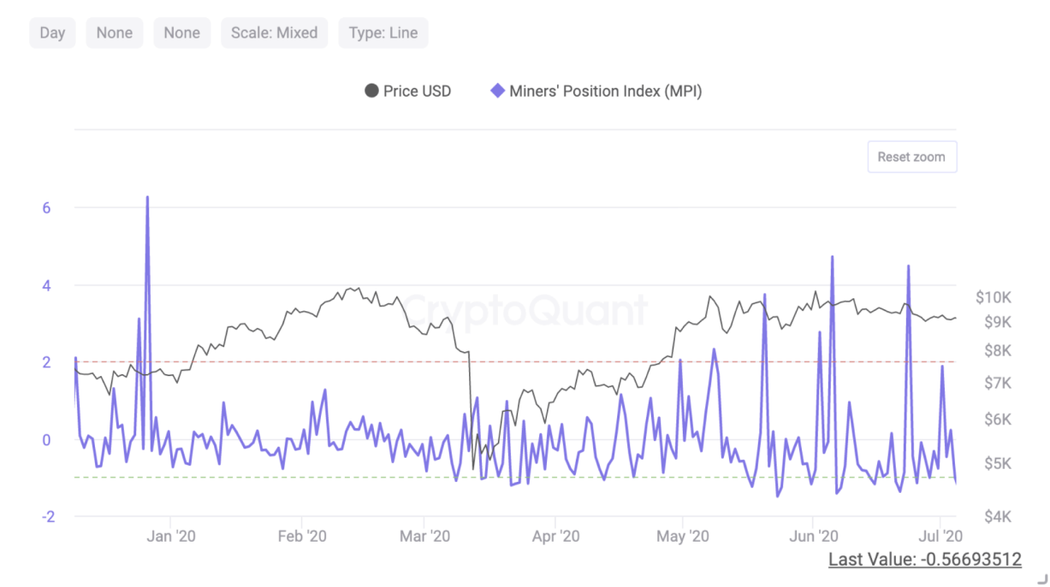Click the black Price USD legend marker
The width and height of the screenshot is (1050, 587).
pyautogui.click(x=372, y=91)
